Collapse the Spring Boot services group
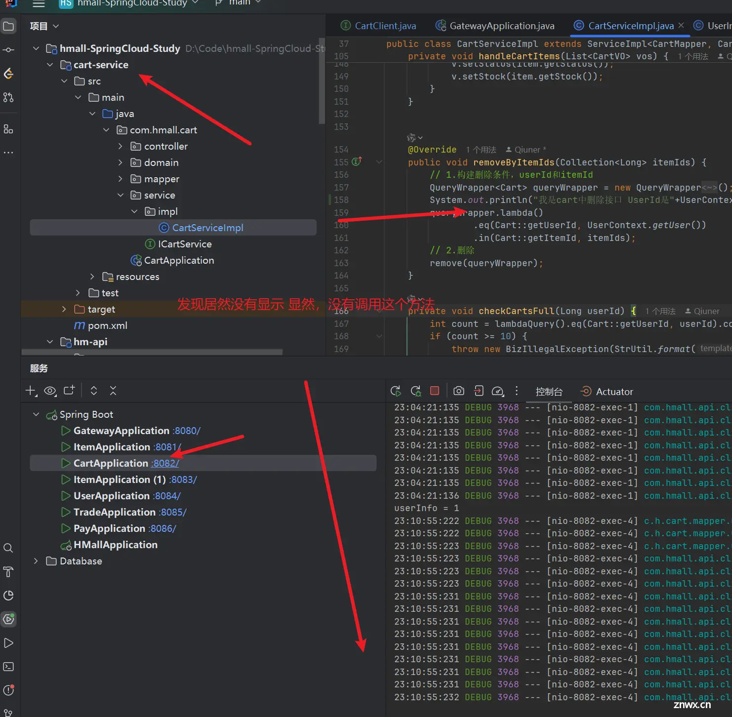Screen dimensions: 732x717 click(x=36, y=414)
